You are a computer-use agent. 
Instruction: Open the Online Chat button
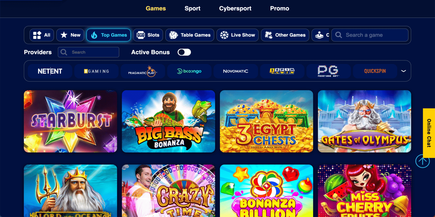coord(429,133)
